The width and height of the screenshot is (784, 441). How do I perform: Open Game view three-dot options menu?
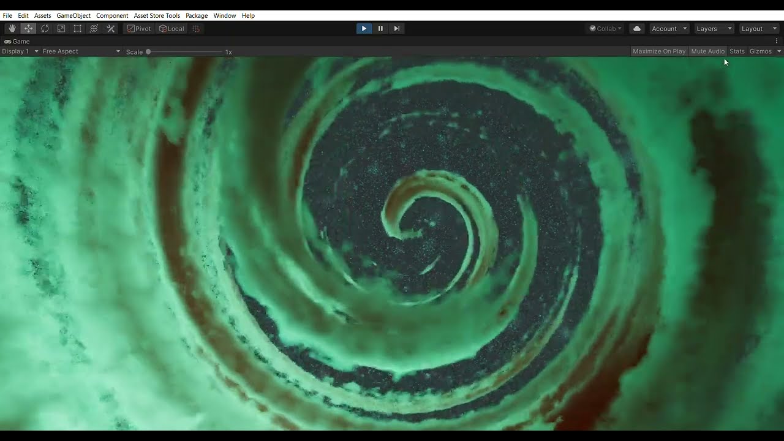point(777,41)
